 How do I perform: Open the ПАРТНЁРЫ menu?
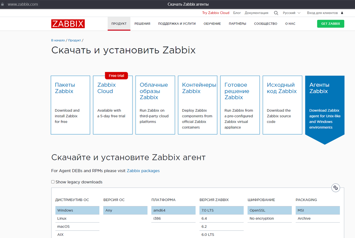237,24
